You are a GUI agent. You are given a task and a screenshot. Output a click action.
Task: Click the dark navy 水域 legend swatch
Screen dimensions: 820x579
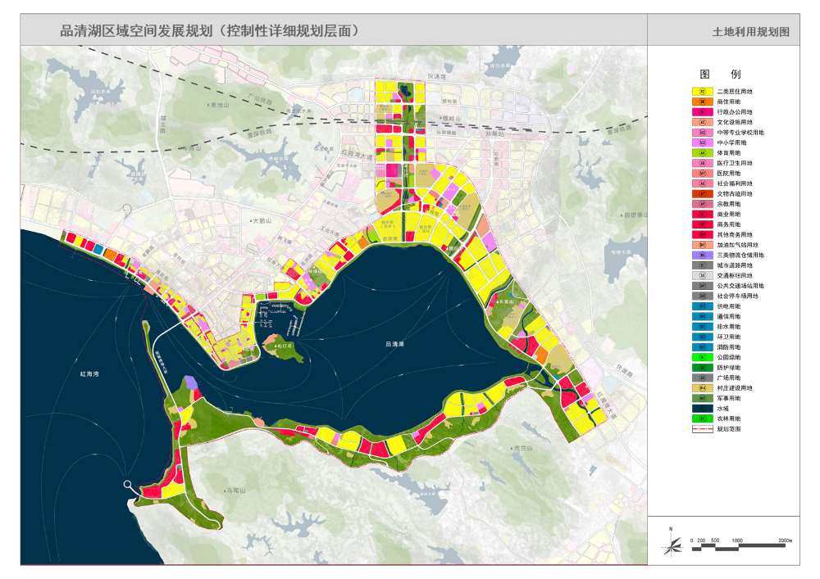(x=703, y=409)
